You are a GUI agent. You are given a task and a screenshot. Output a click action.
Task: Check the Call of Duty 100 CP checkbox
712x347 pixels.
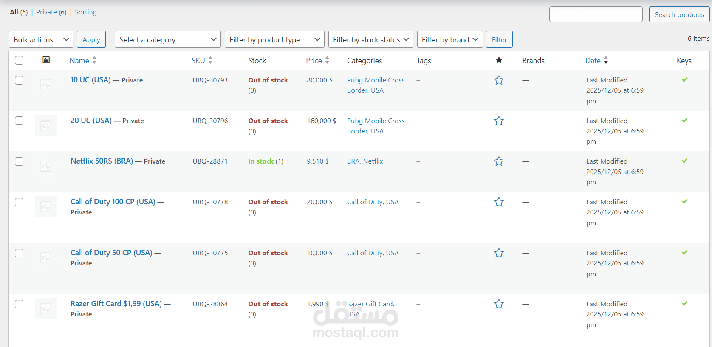tap(19, 202)
